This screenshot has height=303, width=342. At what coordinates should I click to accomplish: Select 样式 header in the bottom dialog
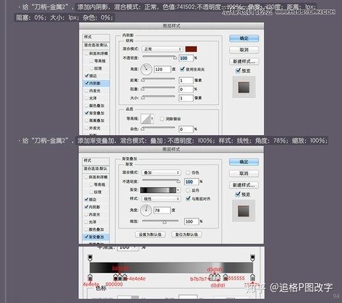[96, 160]
